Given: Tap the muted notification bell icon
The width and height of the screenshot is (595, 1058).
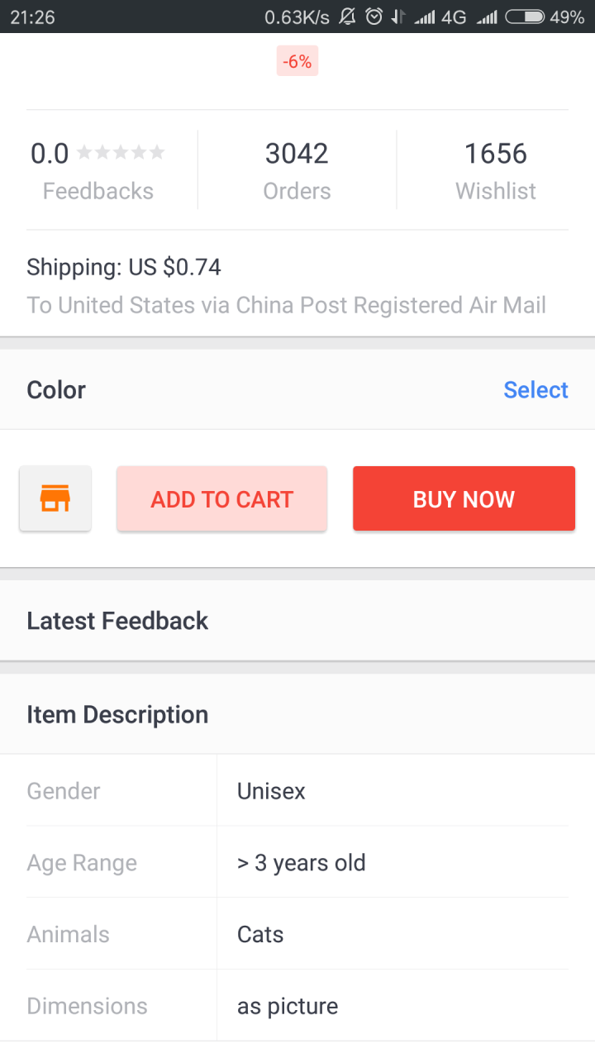Looking at the screenshot, I should [x=348, y=17].
